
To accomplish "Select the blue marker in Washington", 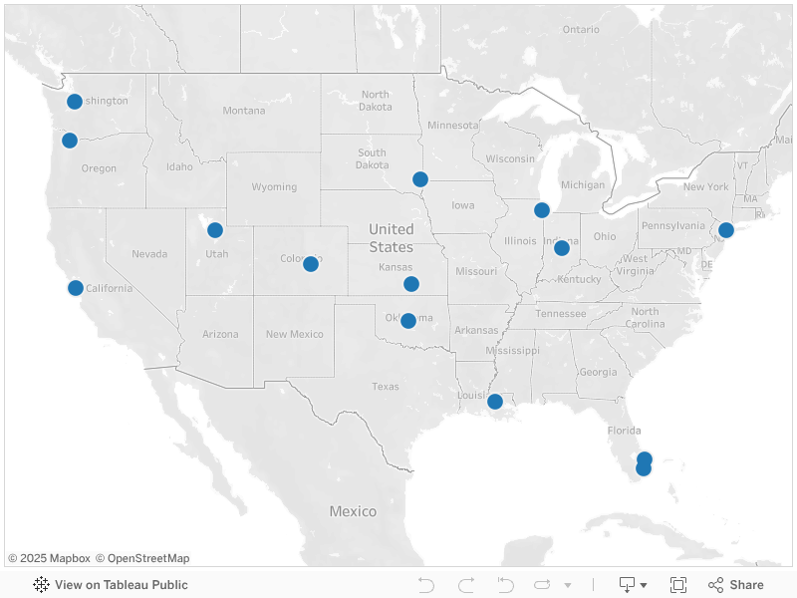I will click(75, 102).
